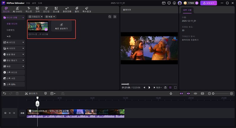
Task: Select the Moana video thumbnail
Action: 38,26
